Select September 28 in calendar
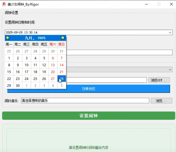The image size is (176, 152). pyautogui.click(x=62, y=79)
